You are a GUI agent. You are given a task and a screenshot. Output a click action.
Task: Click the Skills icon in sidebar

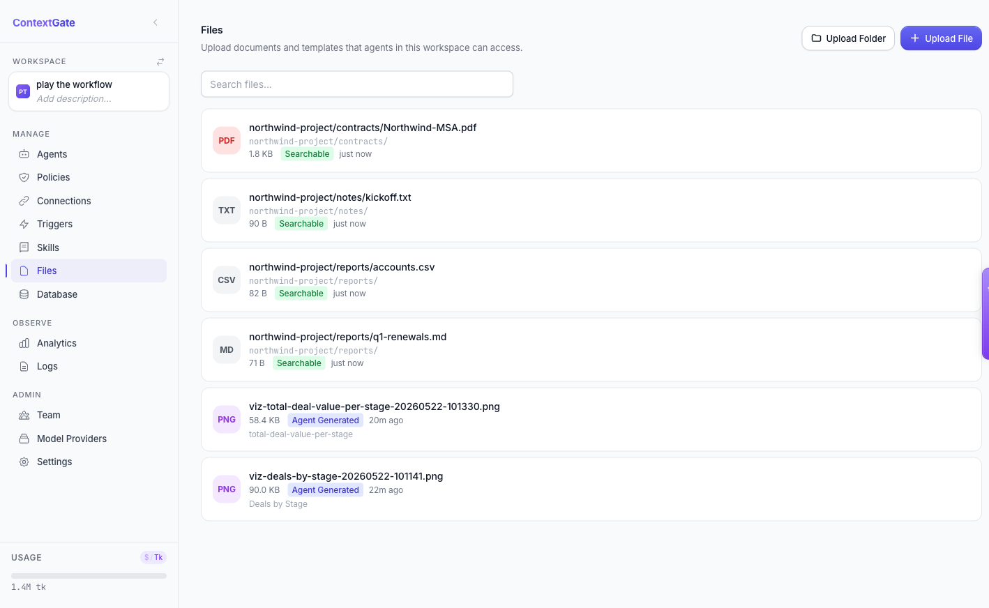pyautogui.click(x=24, y=248)
